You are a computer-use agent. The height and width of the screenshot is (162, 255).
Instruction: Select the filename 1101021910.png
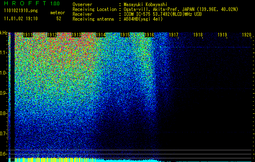click(21, 11)
